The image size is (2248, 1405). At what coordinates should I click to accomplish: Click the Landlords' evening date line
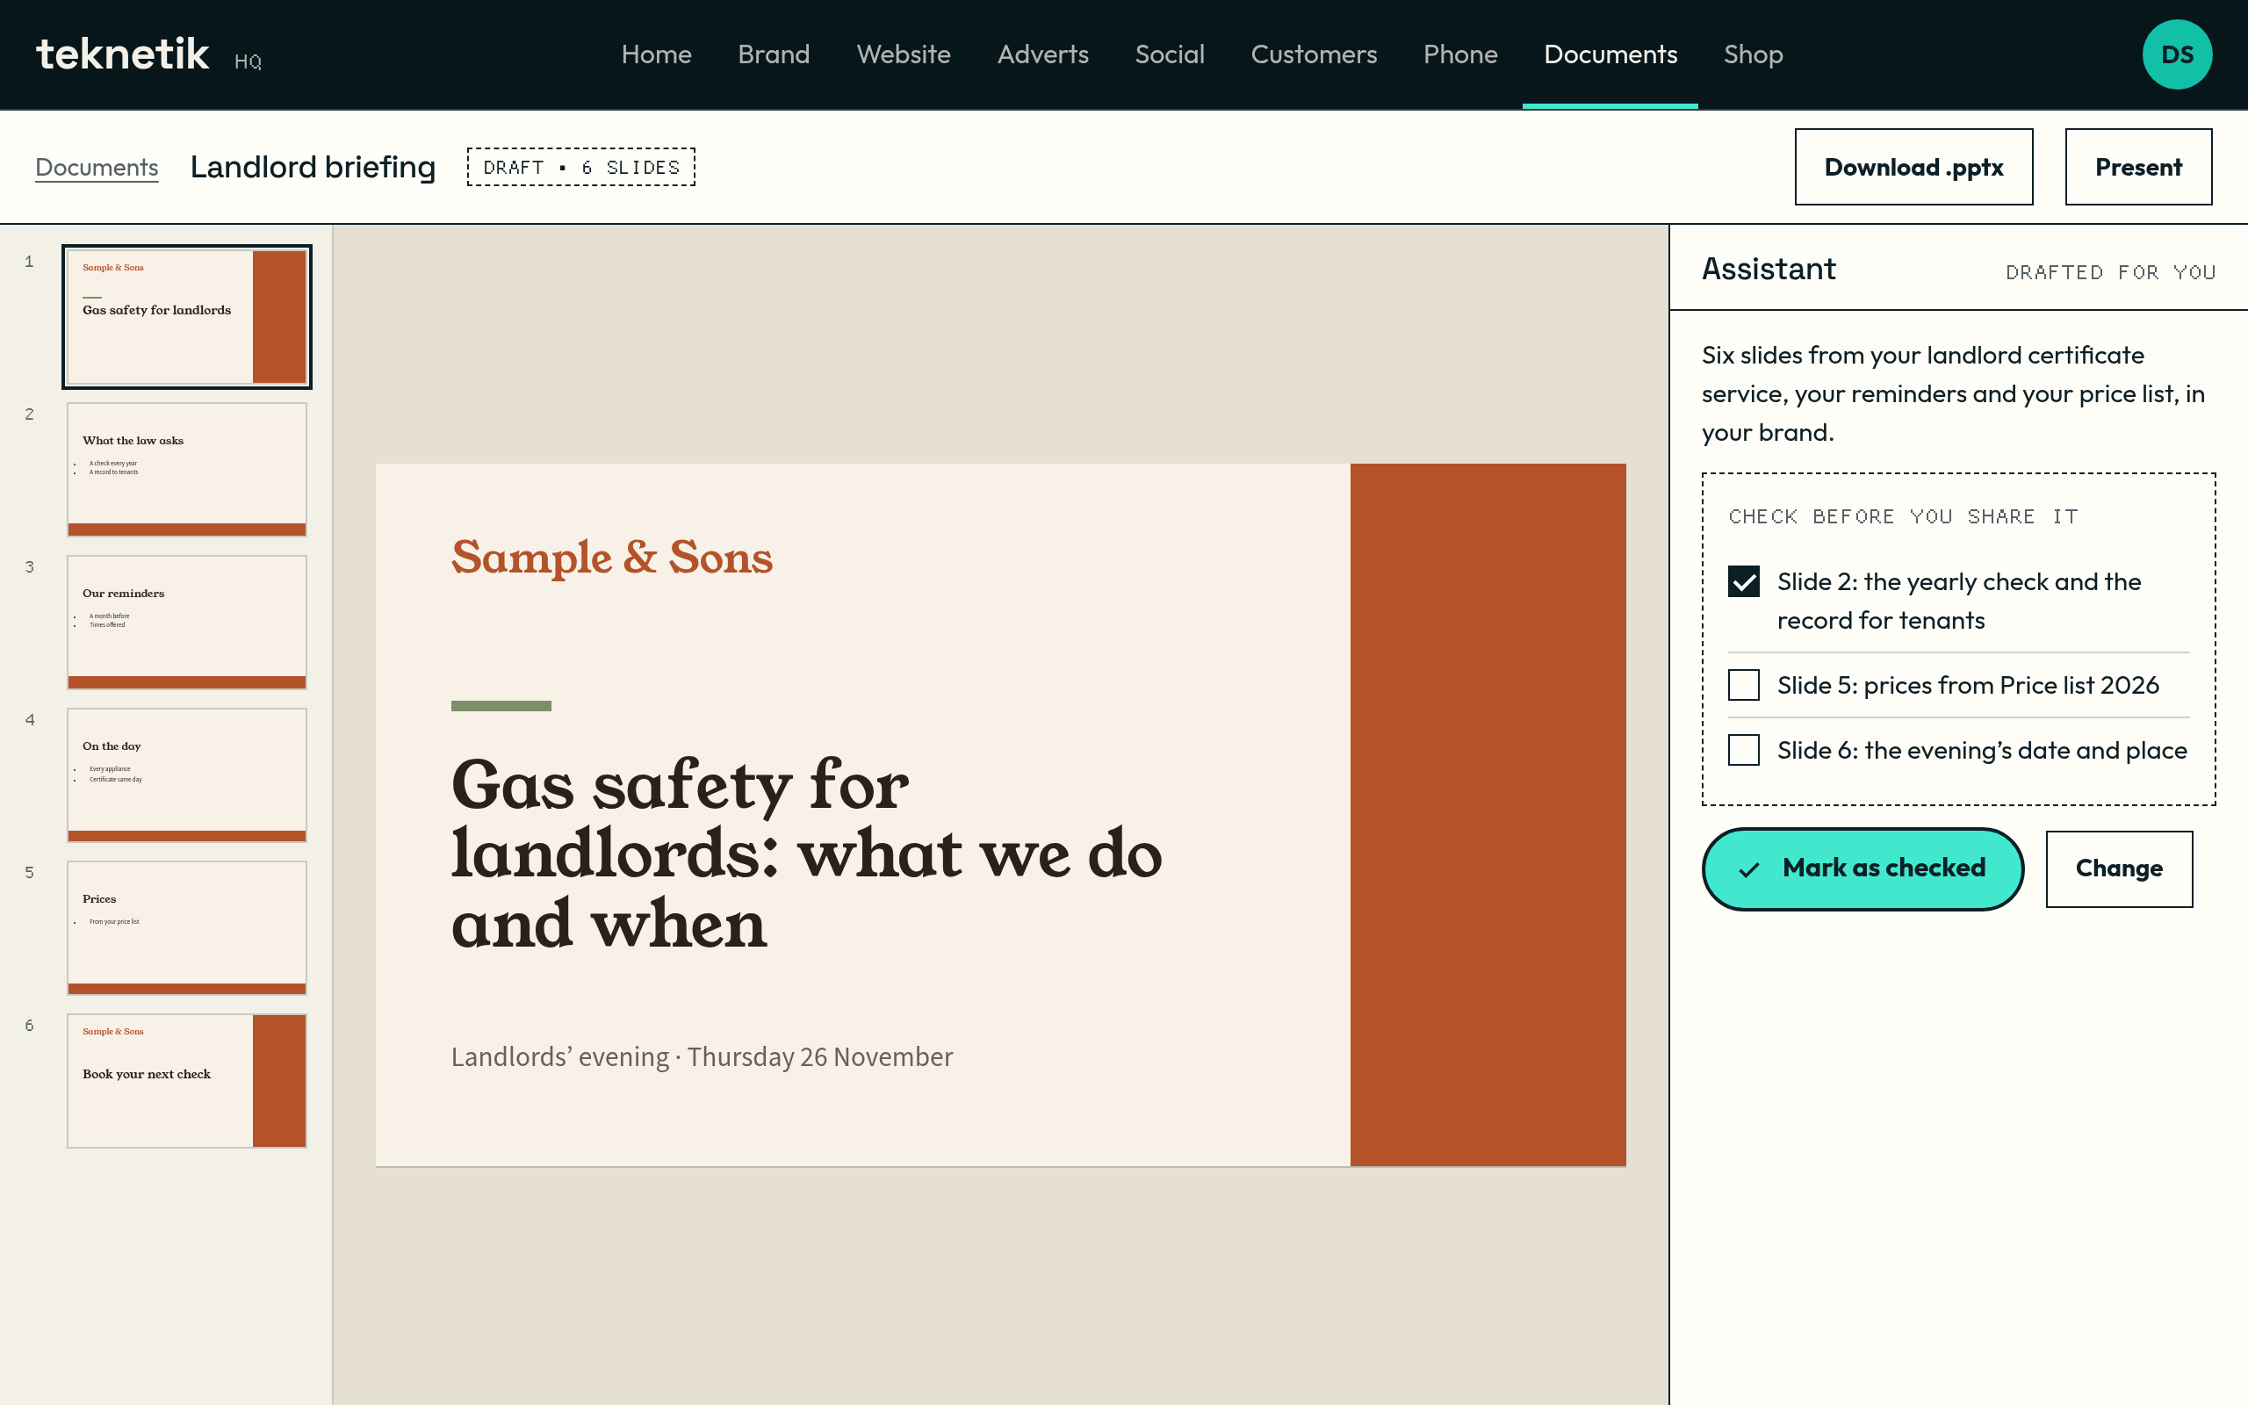tap(702, 1057)
